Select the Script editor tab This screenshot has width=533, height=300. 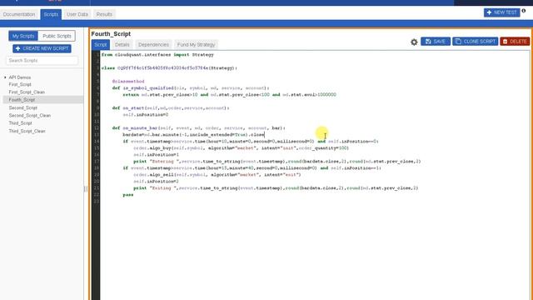tap(101, 44)
